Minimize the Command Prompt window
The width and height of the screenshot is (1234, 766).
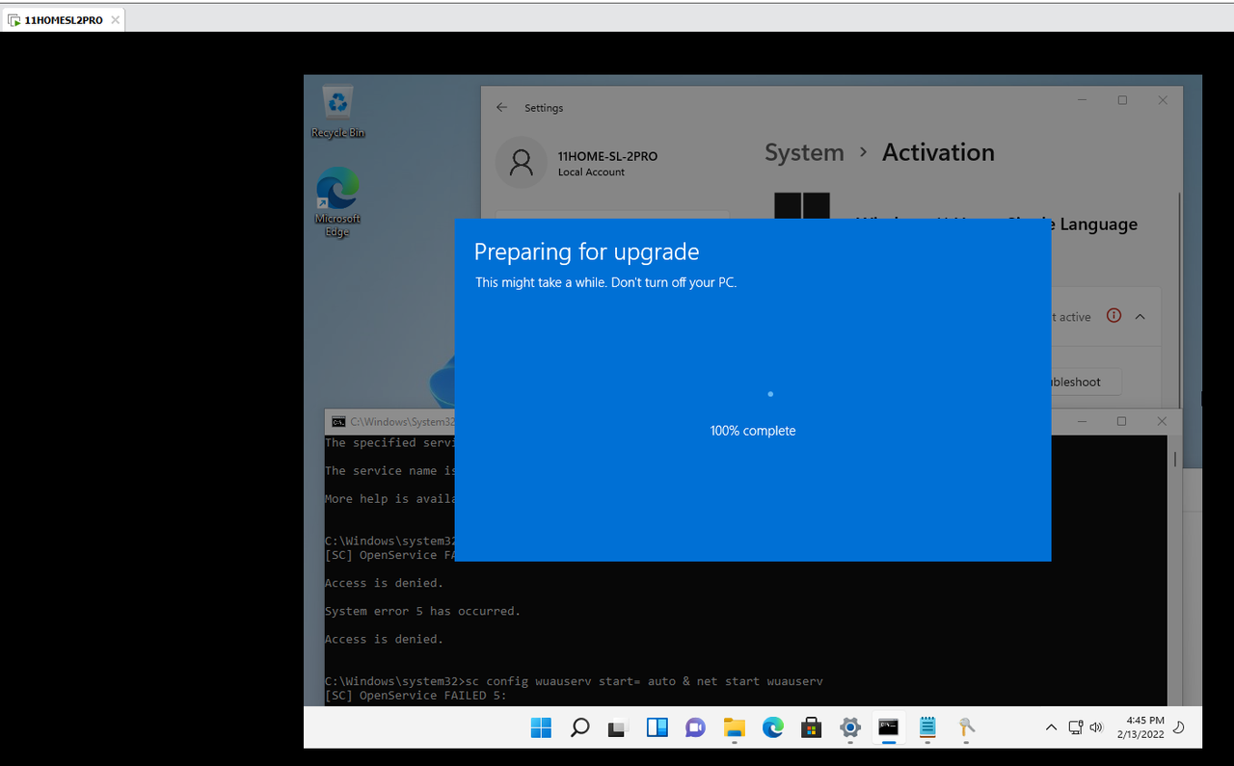coord(1081,421)
